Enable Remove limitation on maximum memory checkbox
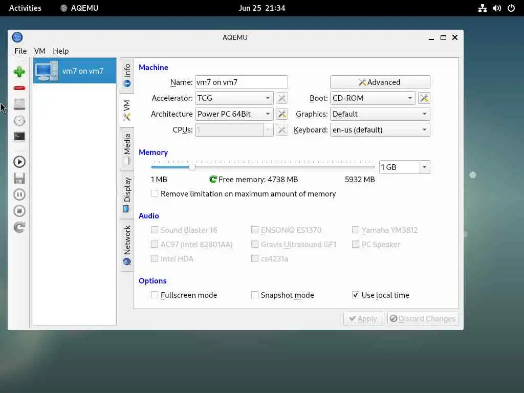The height and width of the screenshot is (393, 524). click(x=155, y=194)
